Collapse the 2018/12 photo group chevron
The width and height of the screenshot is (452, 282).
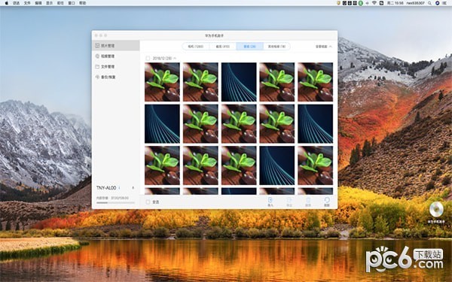pos(175,58)
